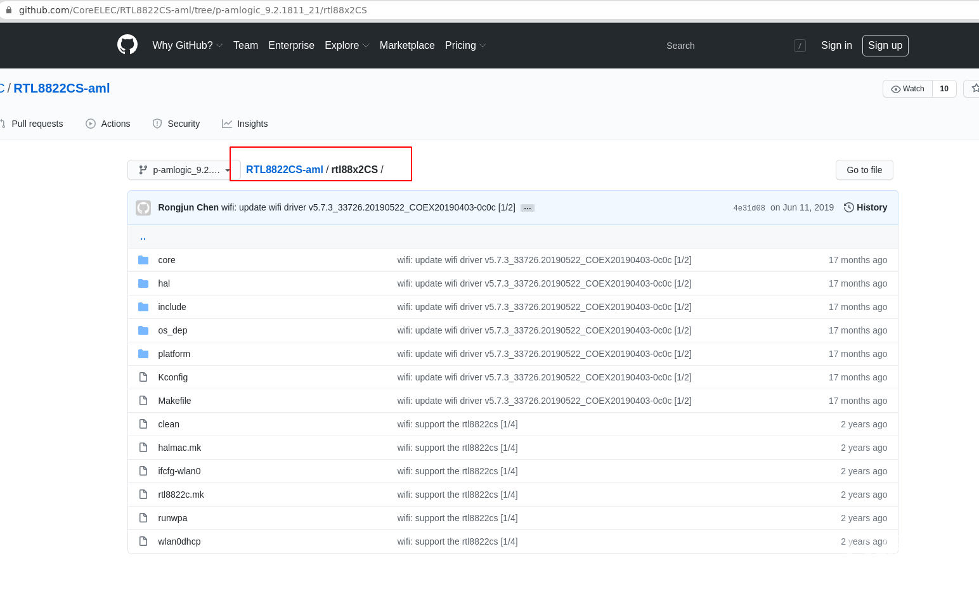This screenshot has height=589, width=979.
Task: Open the p-amlogic_9.2 branch dropdown
Action: coord(184,170)
